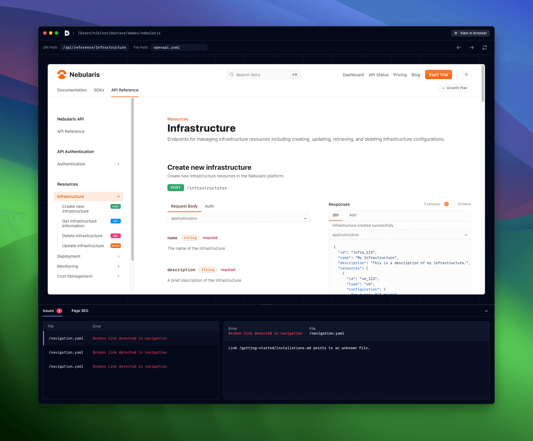533x441 pixels.
Task: Click the back navigation arrow
Action: [x=459, y=47]
